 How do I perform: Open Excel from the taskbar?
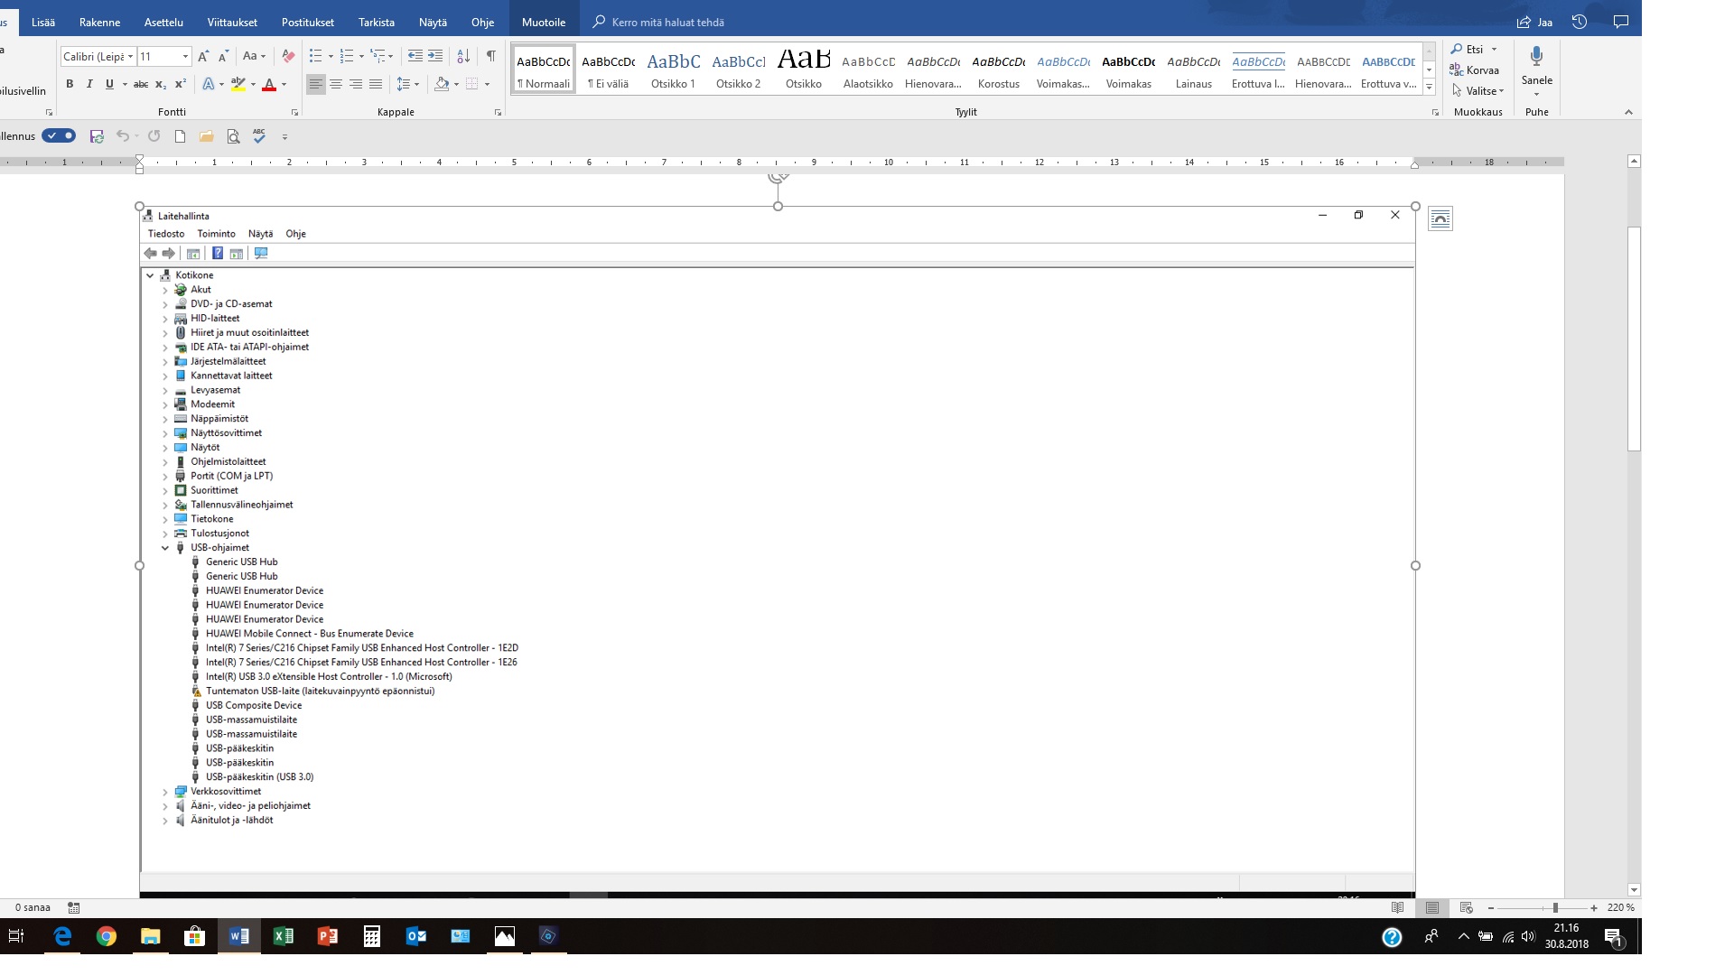(x=283, y=936)
